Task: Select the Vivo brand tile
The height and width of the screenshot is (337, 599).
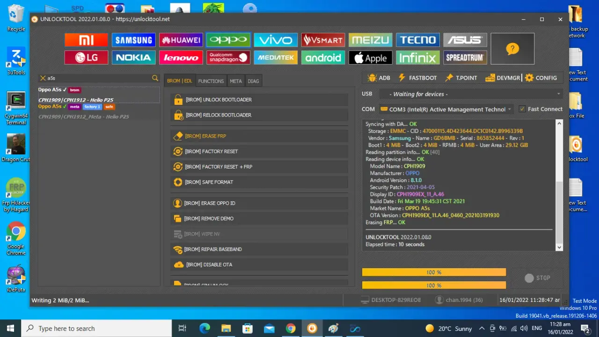Action: click(276, 40)
